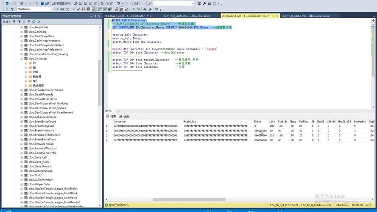Screen dimensions: 377x212
Task: Collapse the dbo.Character table node
Action: tap(22, 59)
